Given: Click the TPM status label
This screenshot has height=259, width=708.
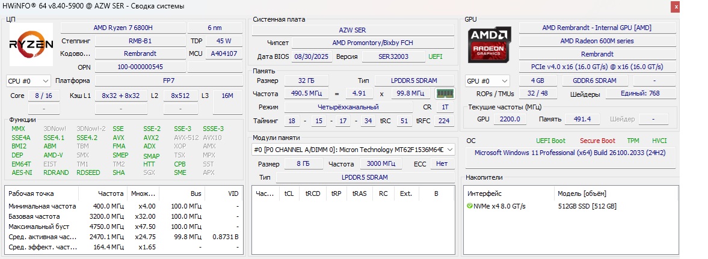Looking at the screenshot, I should coord(633,141).
